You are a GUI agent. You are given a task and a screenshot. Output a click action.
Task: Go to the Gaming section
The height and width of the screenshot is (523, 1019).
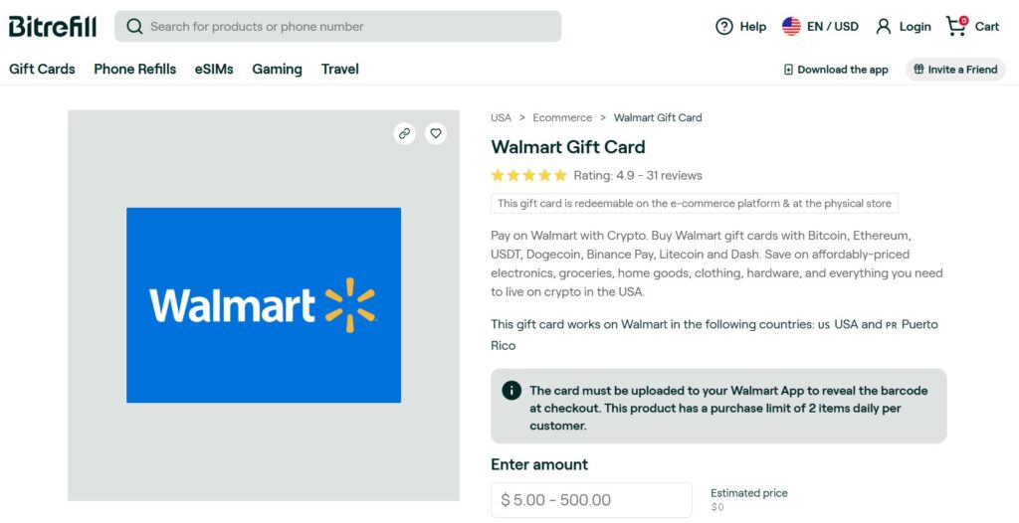click(277, 69)
